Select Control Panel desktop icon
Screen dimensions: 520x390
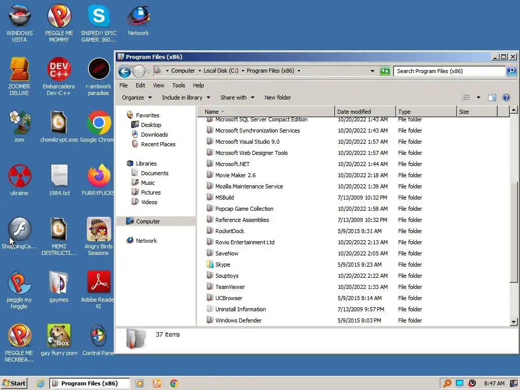[98, 340]
